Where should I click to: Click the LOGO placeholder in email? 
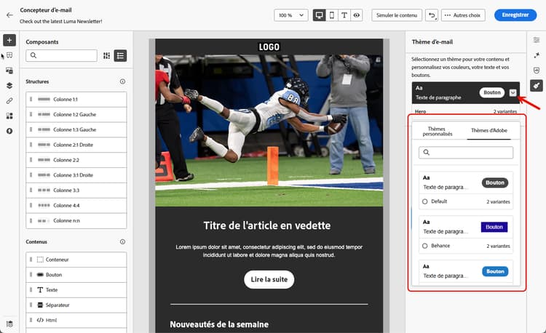tap(269, 47)
